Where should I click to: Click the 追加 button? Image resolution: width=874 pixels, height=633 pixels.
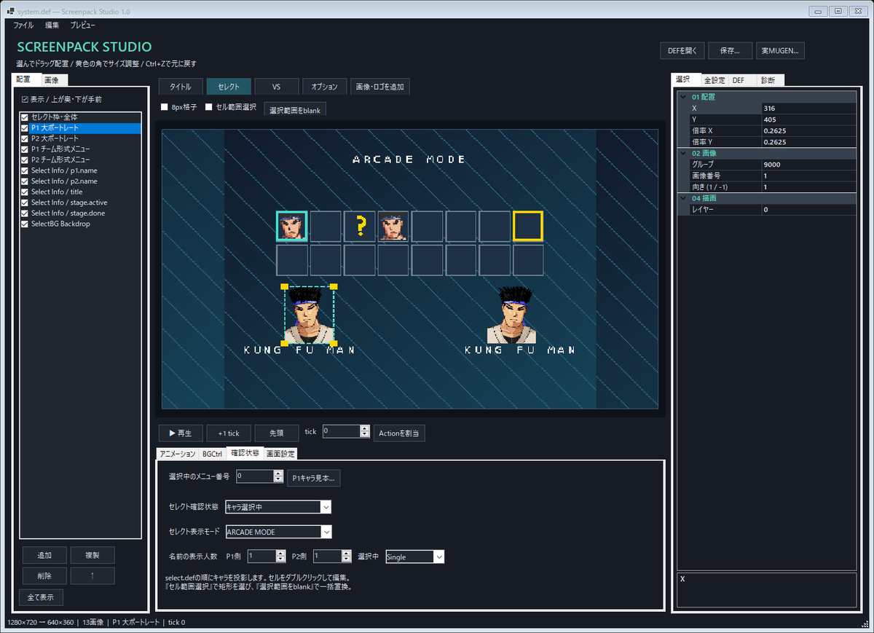pyautogui.click(x=44, y=555)
